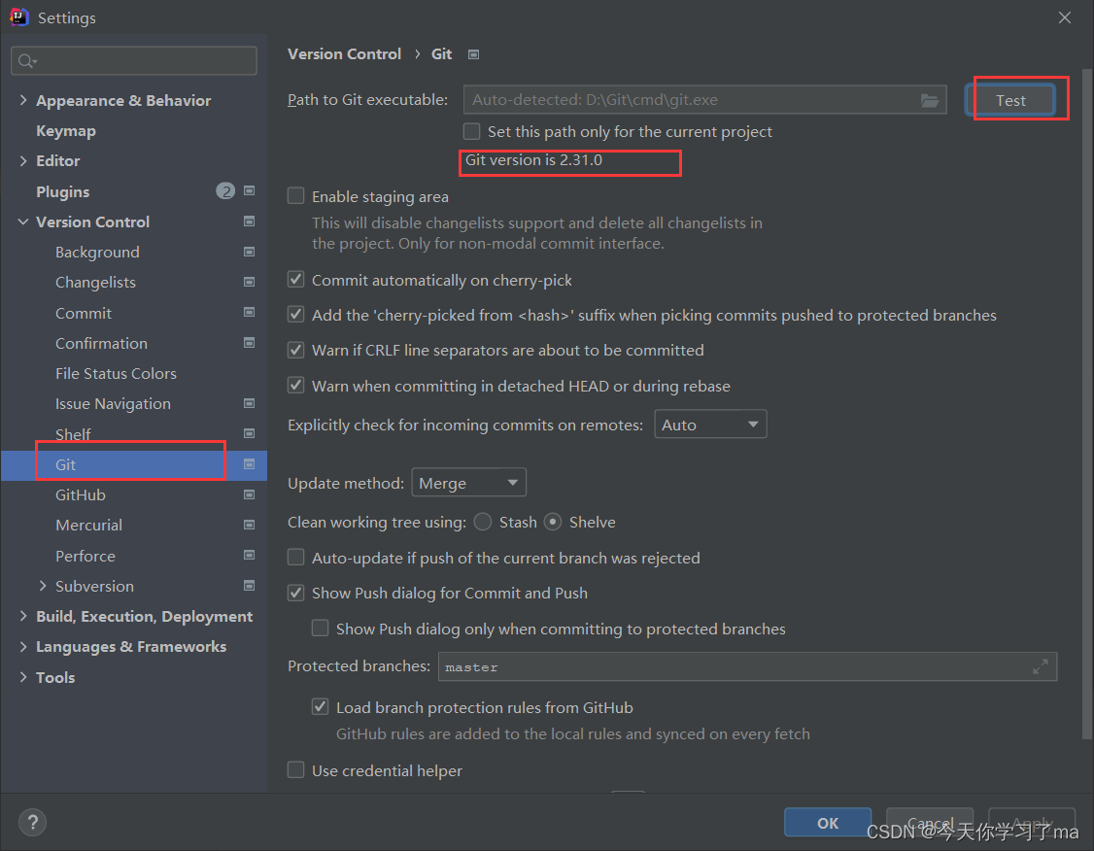The width and height of the screenshot is (1094, 851).
Task: Click the settings search input box
Action: pos(134,60)
